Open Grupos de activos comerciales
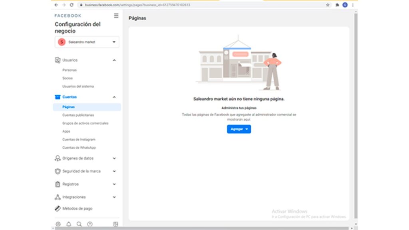 coord(85,123)
